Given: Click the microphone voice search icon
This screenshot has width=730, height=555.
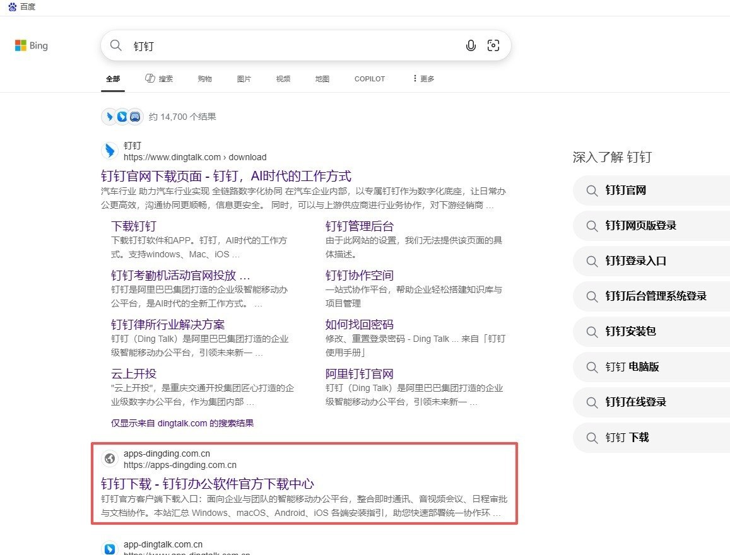Looking at the screenshot, I should [x=471, y=45].
